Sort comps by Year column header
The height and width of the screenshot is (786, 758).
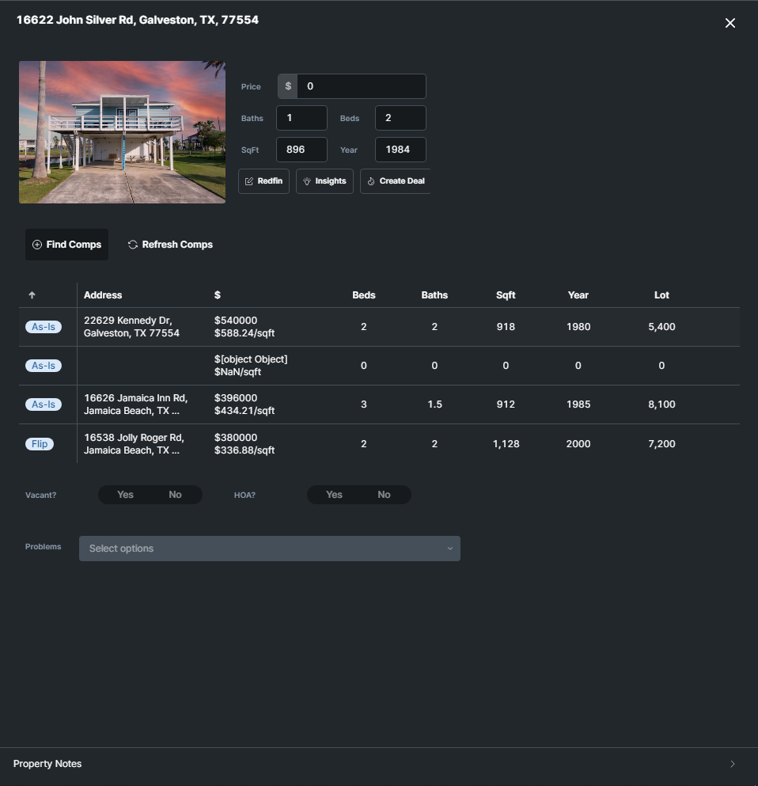click(578, 295)
